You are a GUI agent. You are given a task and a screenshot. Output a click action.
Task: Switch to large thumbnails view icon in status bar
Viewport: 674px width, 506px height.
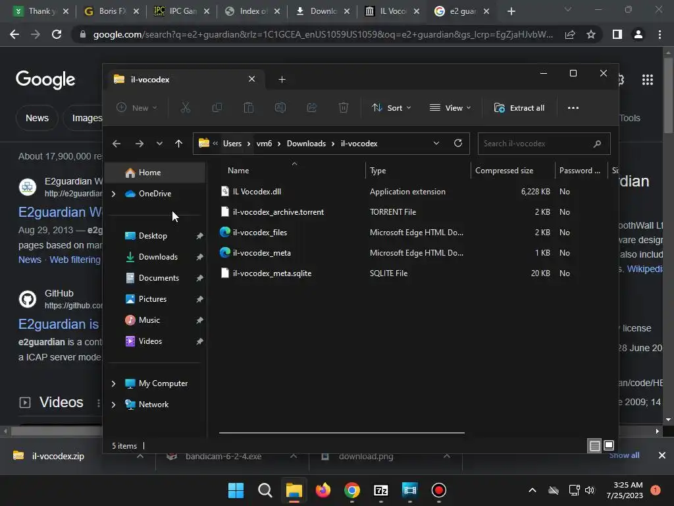pos(609,446)
